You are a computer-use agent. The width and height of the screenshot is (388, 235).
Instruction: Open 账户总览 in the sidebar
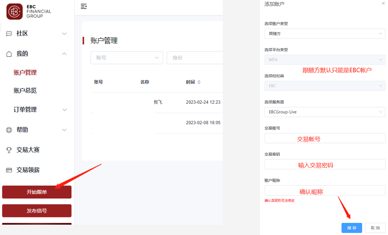pos(25,91)
